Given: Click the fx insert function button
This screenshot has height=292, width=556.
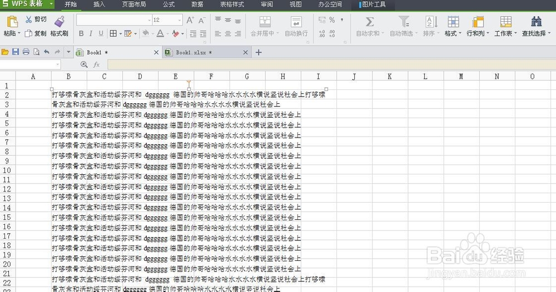Looking at the screenshot, I should tap(96, 64).
